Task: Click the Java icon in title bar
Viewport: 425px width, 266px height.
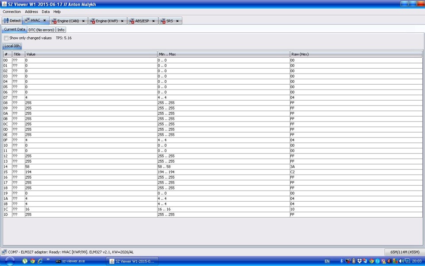Action: (x=4, y=4)
